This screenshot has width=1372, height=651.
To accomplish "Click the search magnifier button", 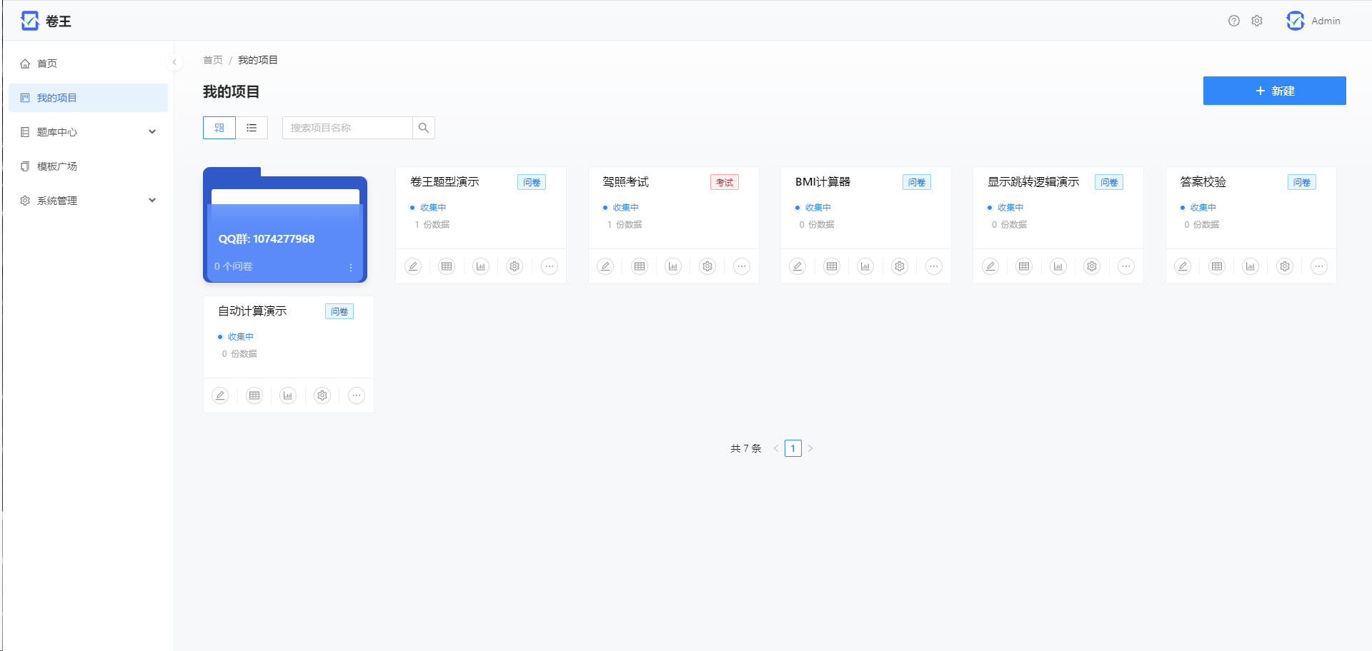I will 424,128.
